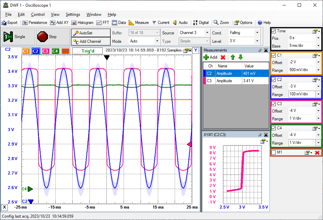The height and width of the screenshot is (220, 323).
Task: Click the Export toolbar icon
Action: 9,23
